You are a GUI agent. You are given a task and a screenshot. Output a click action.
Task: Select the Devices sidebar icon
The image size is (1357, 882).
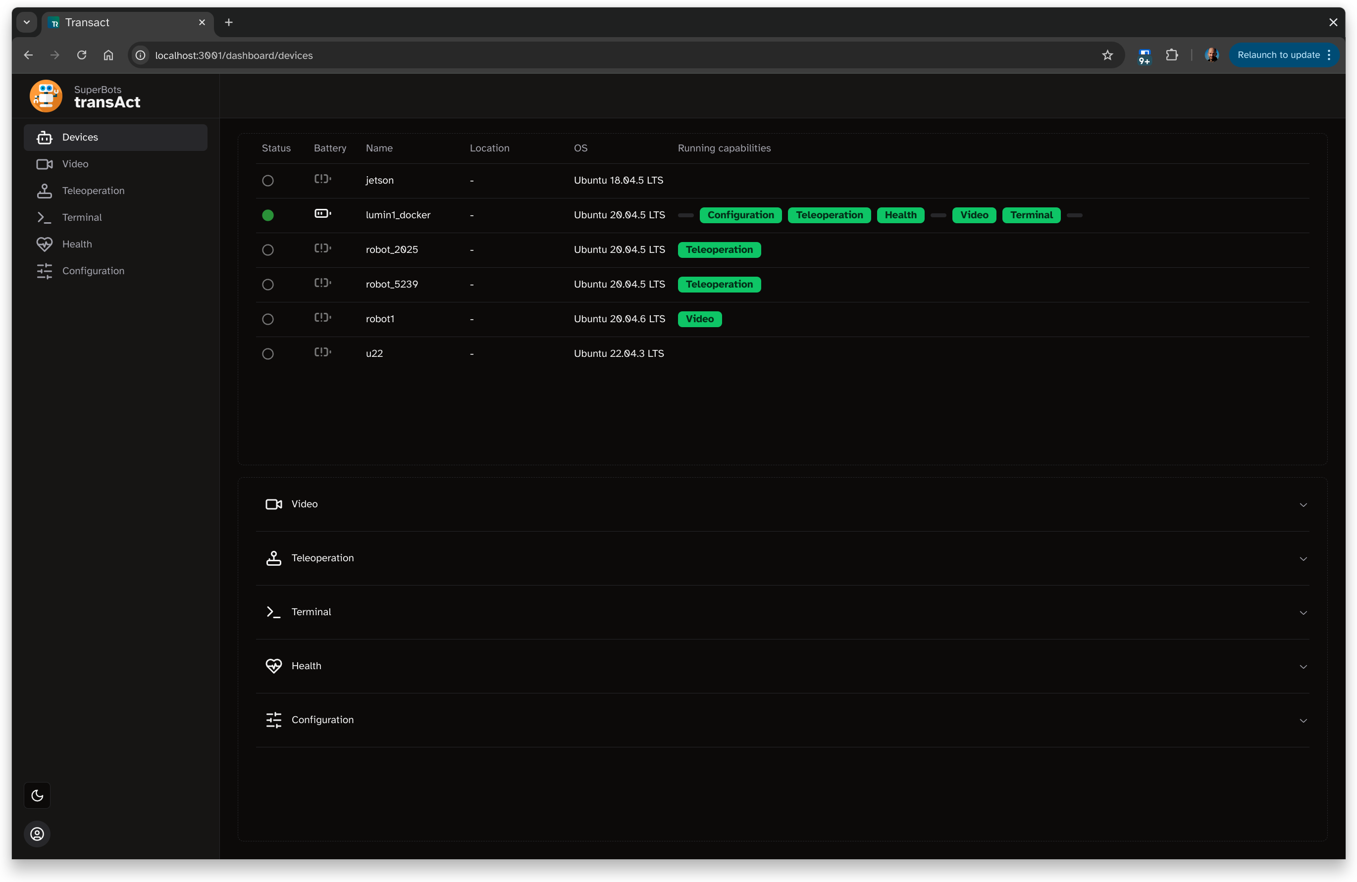[45, 137]
